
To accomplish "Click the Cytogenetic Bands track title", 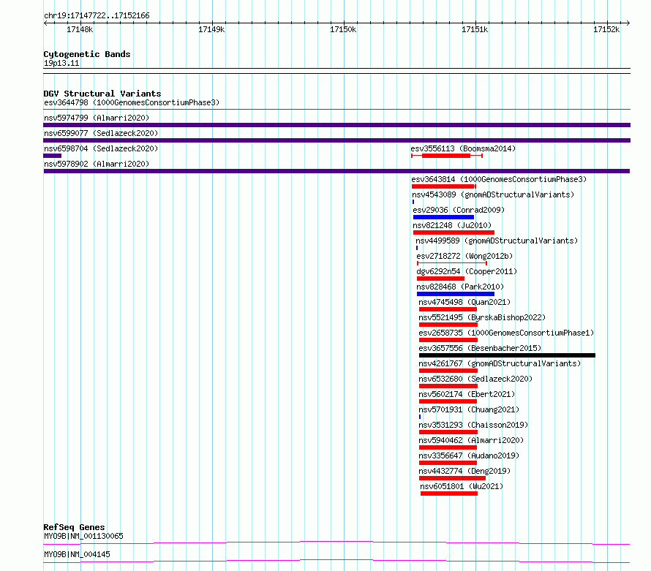I will tap(87, 54).
